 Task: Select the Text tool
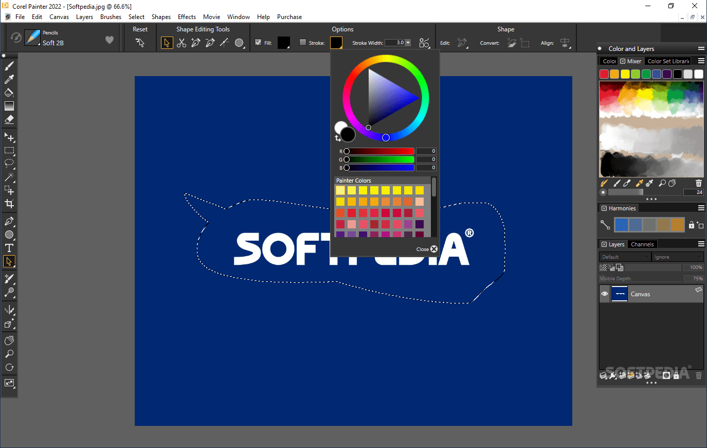tap(9, 248)
